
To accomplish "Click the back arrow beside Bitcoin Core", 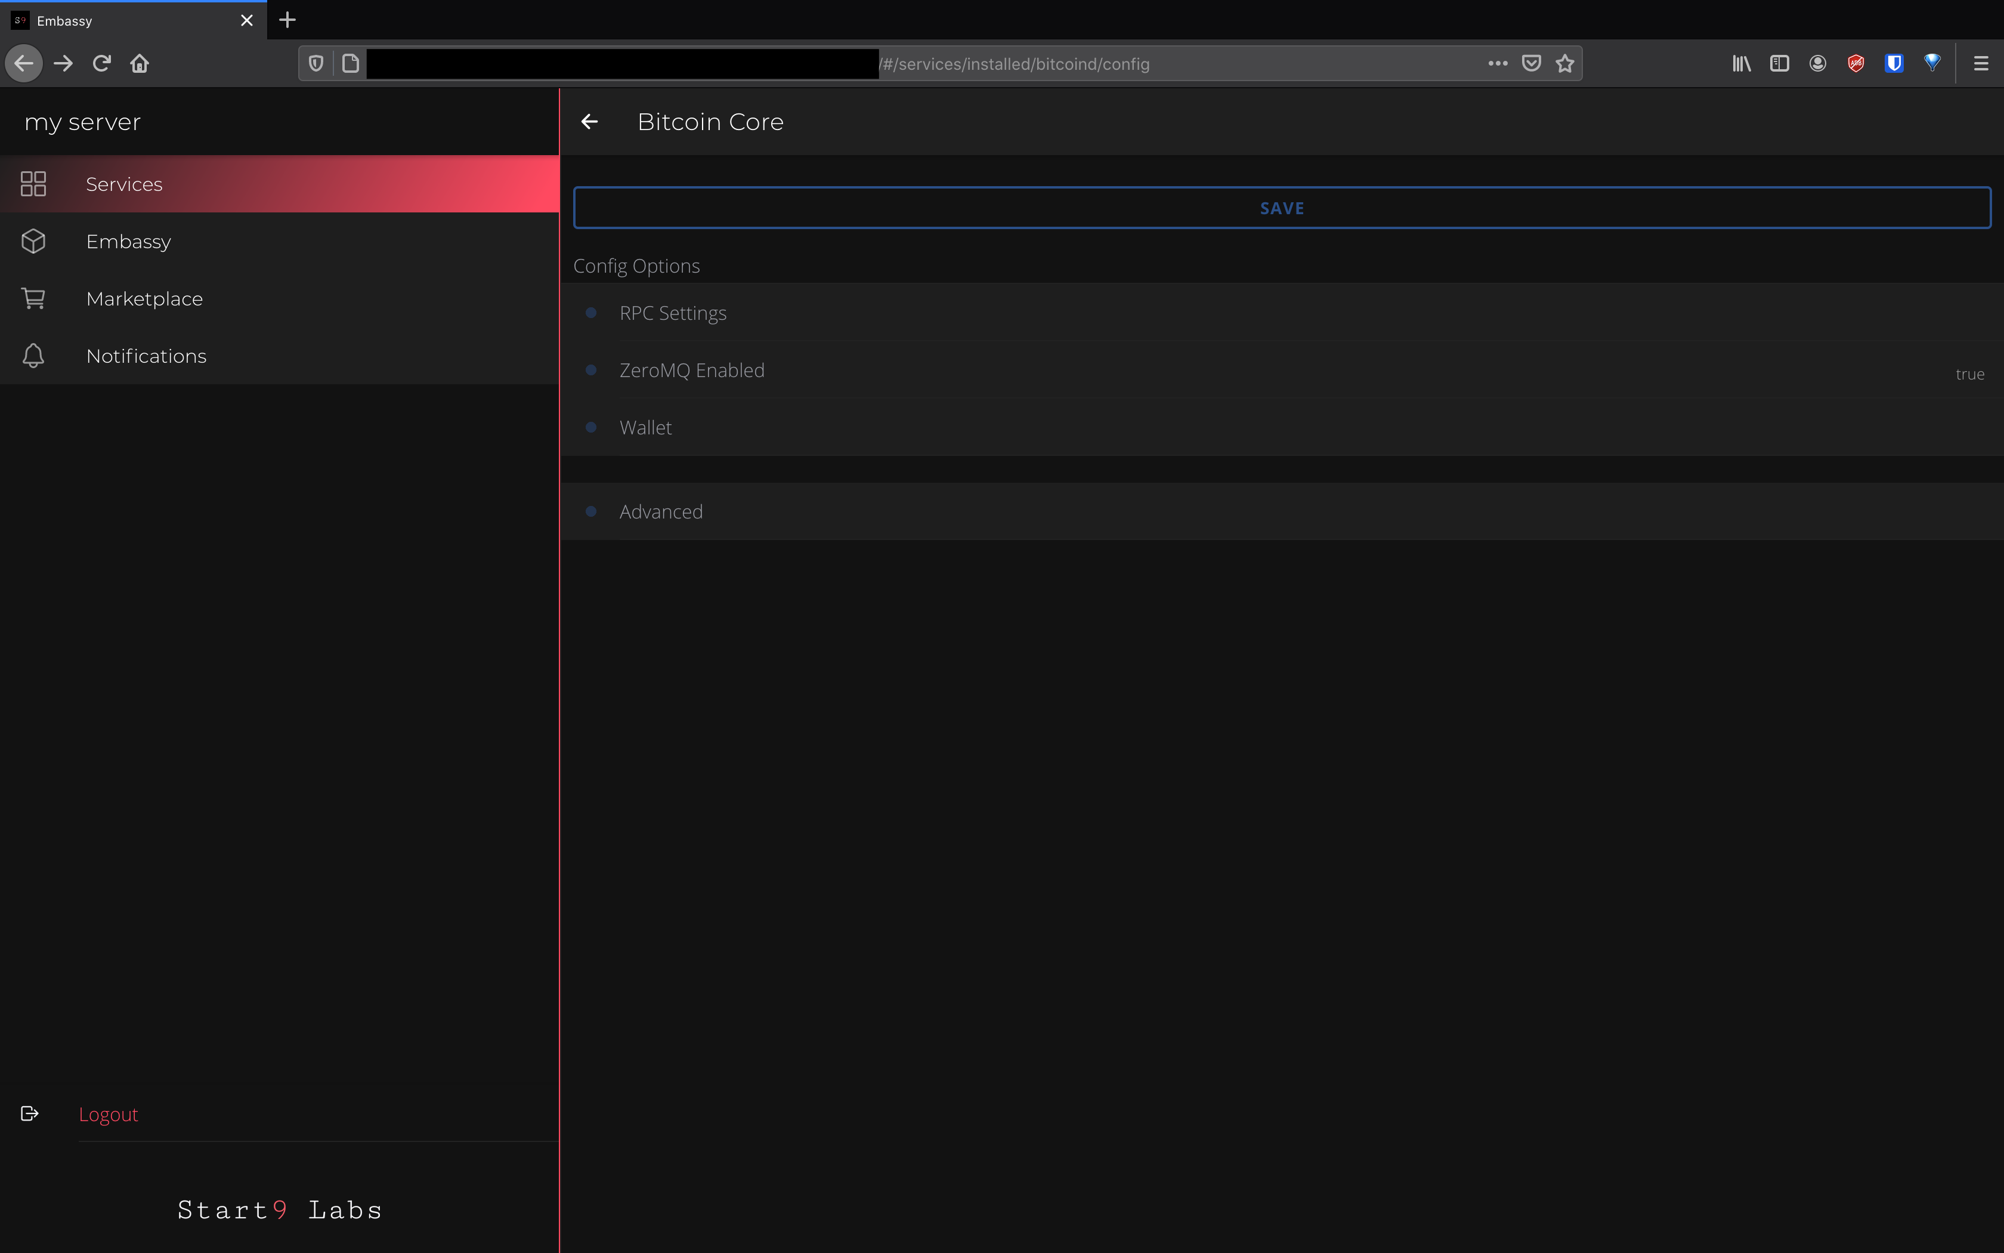I will pyautogui.click(x=590, y=122).
